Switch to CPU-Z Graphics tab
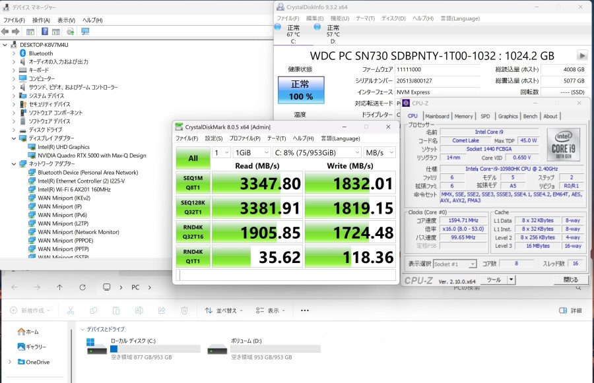The image size is (594, 383). (x=508, y=116)
